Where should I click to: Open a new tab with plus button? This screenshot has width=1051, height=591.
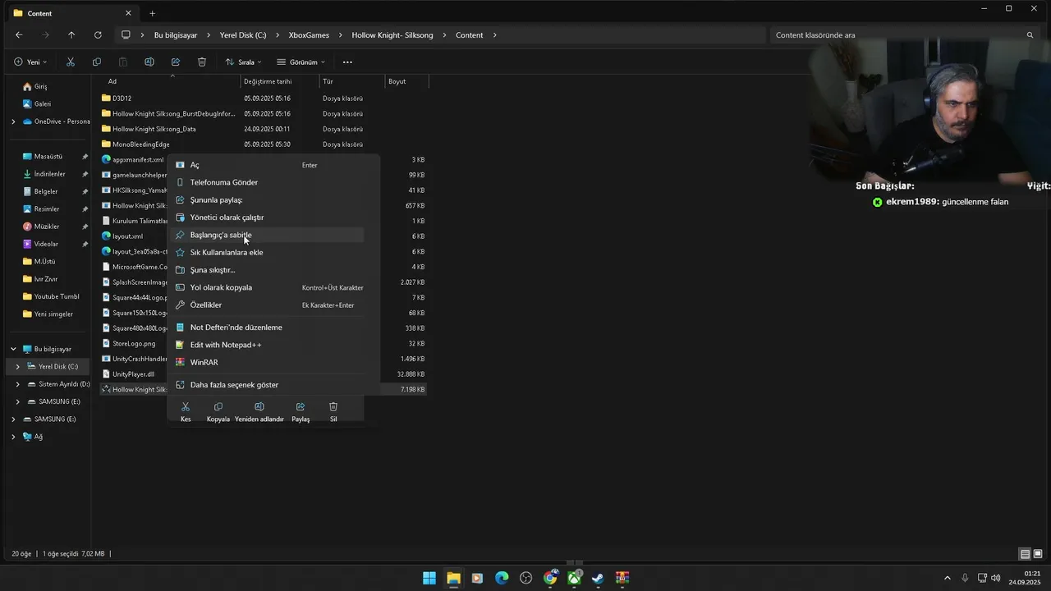coord(152,13)
